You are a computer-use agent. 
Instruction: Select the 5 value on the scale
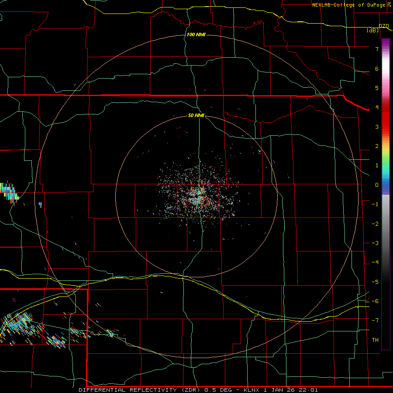(x=377, y=88)
